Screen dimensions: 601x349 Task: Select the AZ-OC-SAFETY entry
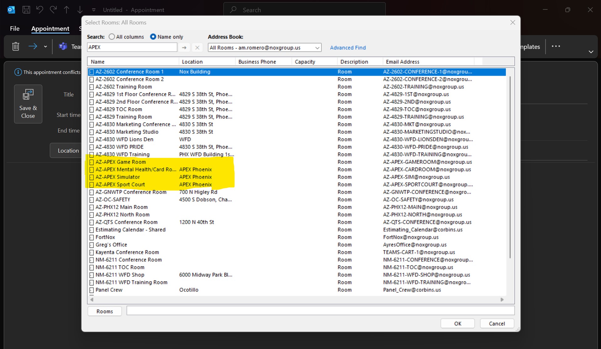(297, 200)
